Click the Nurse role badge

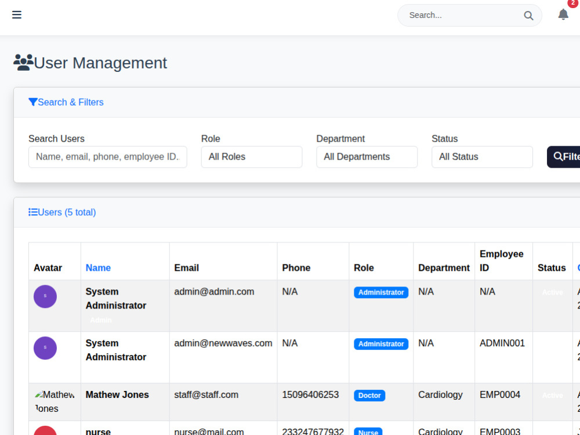(x=368, y=432)
